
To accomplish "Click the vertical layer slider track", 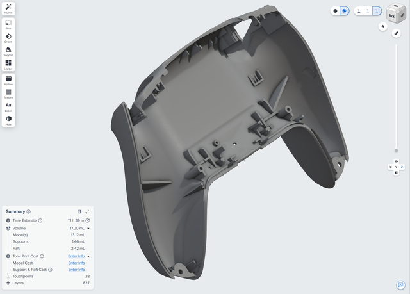I will point(396,97).
